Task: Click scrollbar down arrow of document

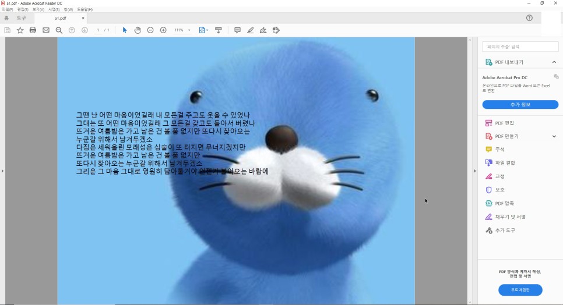Action: (470, 302)
